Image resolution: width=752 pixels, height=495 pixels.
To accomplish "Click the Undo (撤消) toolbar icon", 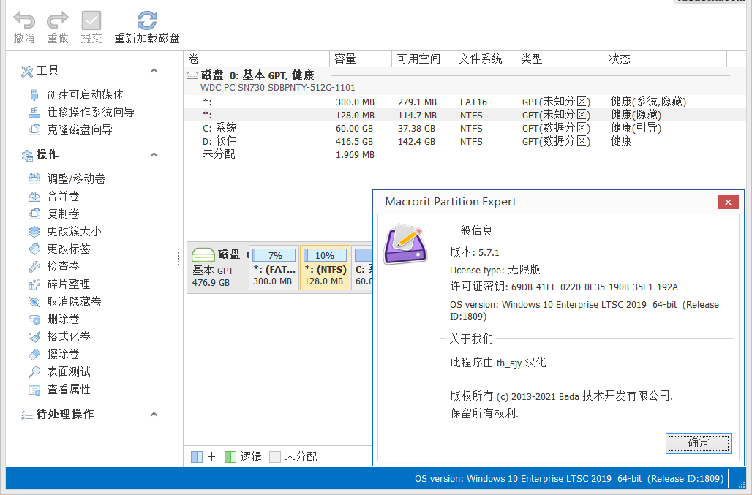I will (x=24, y=20).
